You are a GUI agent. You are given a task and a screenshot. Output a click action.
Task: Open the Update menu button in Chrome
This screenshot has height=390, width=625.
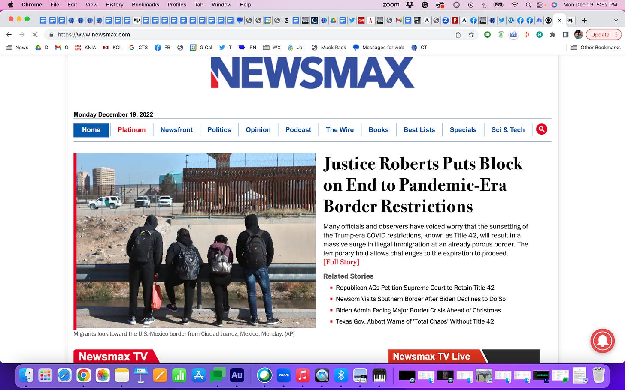point(604,35)
